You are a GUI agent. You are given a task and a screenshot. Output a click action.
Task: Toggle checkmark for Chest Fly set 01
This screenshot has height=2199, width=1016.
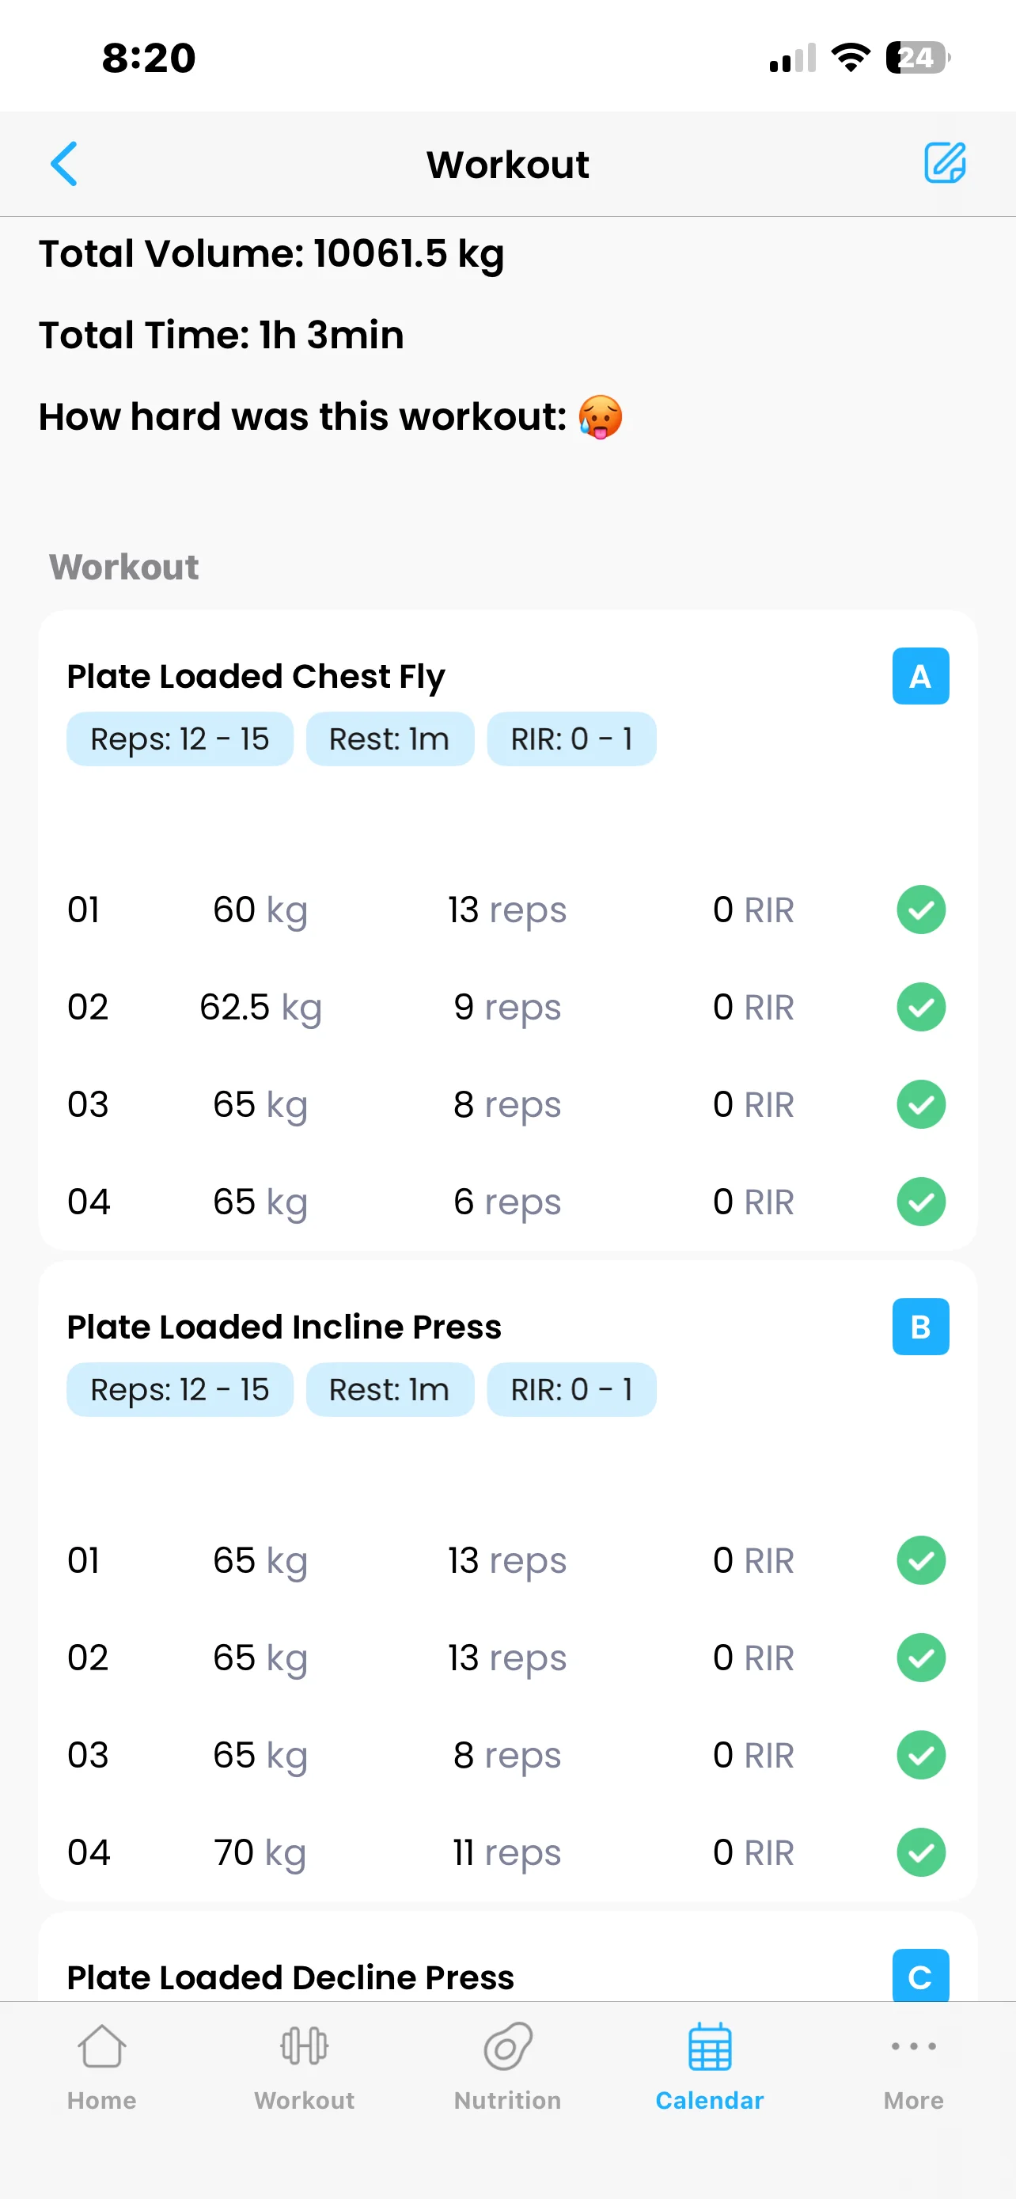tap(920, 910)
